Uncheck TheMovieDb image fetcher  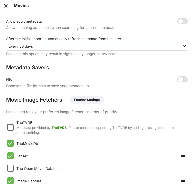coord(10,144)
